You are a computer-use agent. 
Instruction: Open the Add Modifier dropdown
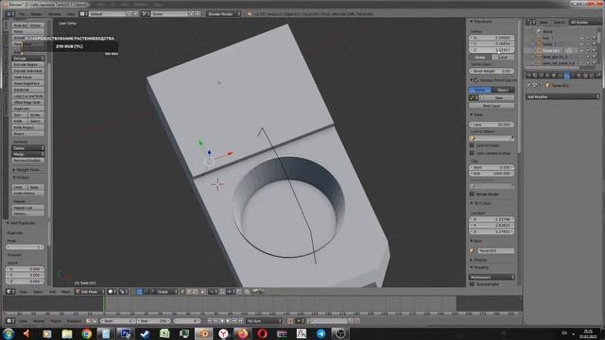click(563, 96)
